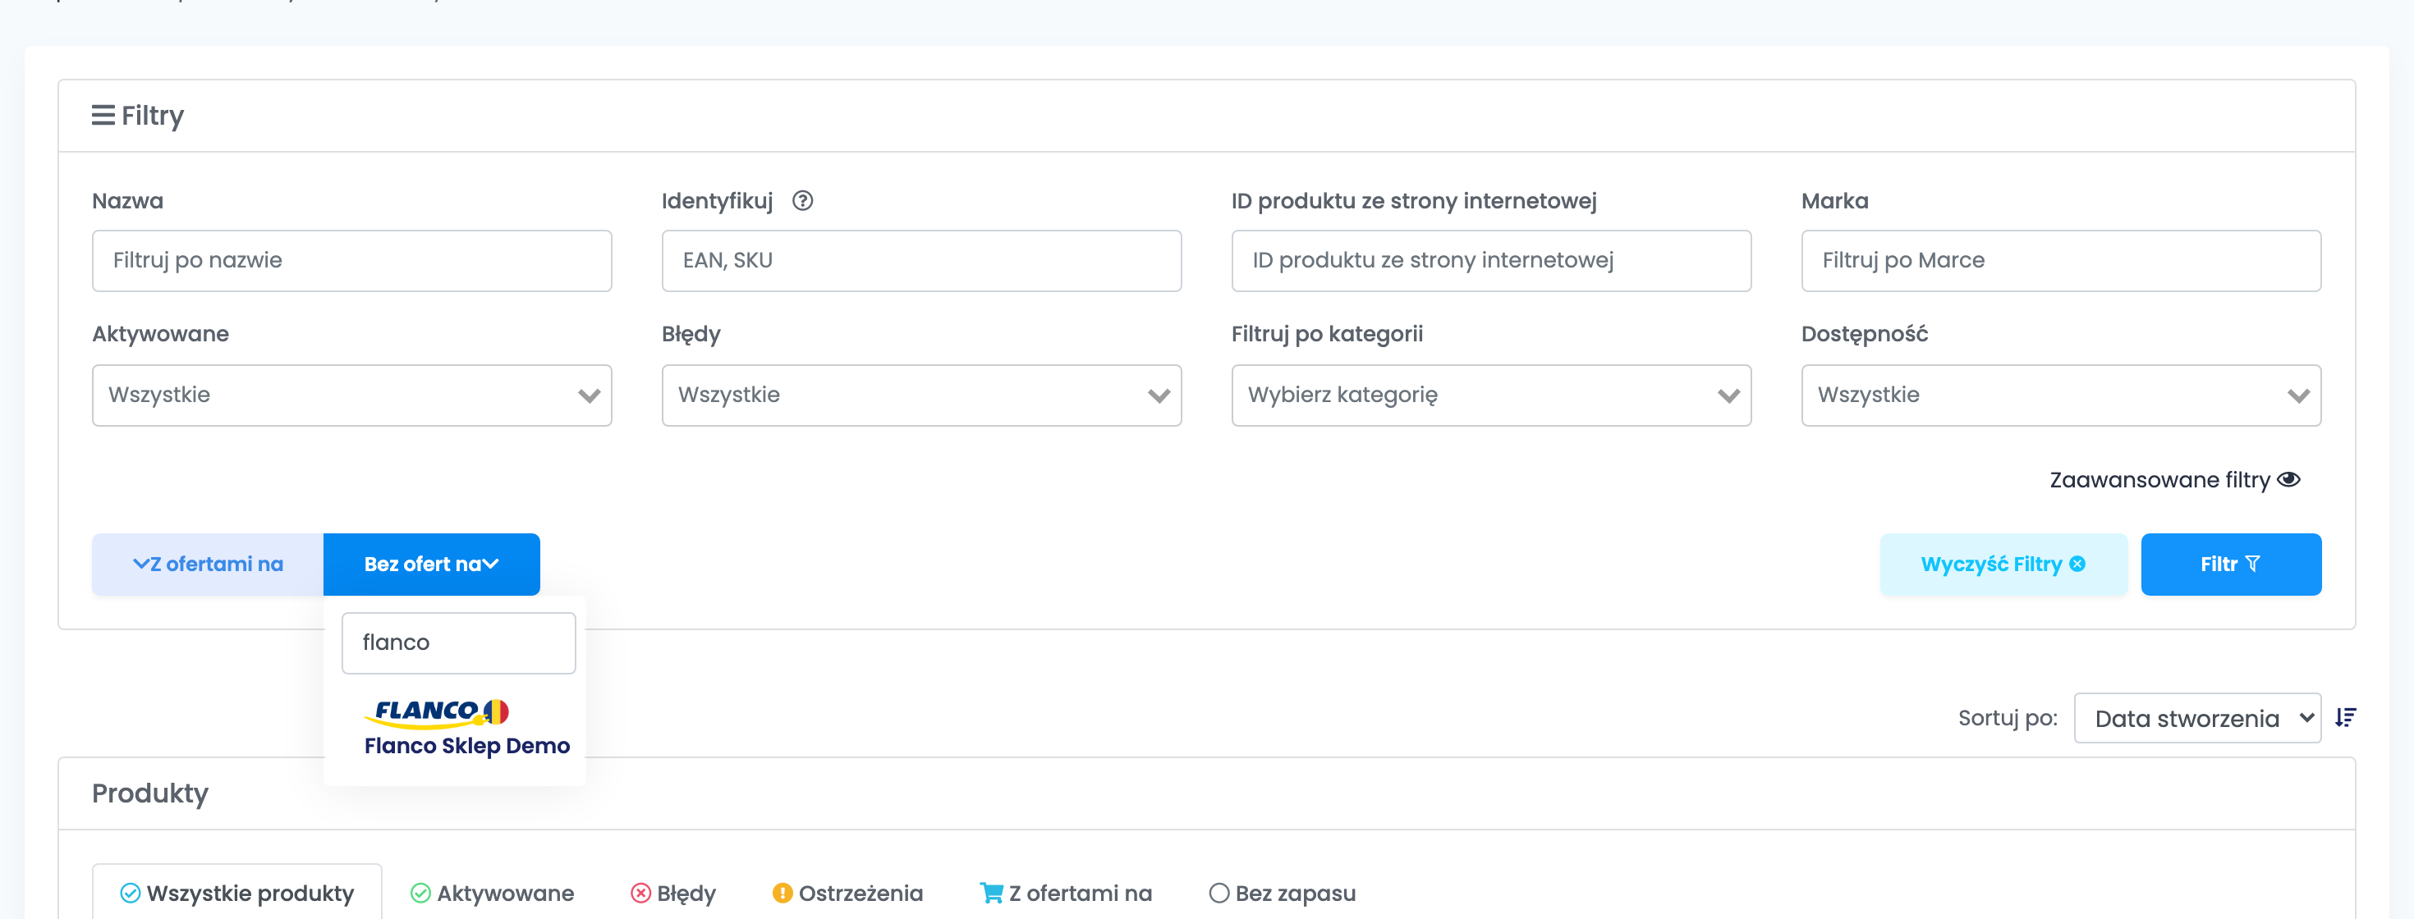Select the Bez zapasu tab
The height and width of the screenshot is (919, 2414).
(1282, 893)
